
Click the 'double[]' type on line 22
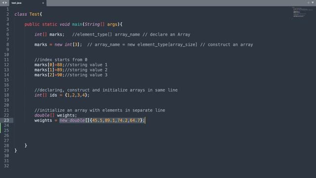tap(44, 115)
